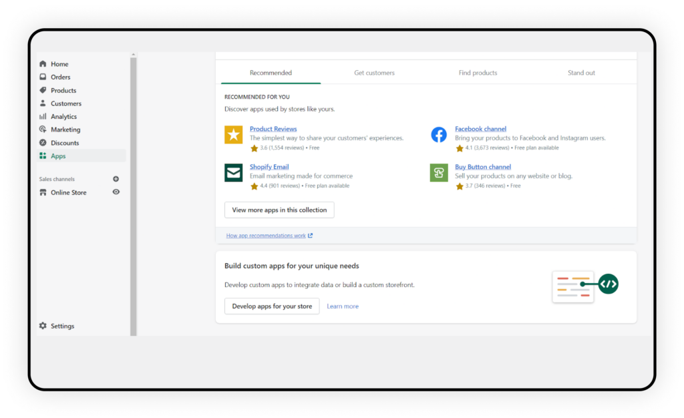Open the Facebook channel app link
The height and width of the screenshot is (418, 684).
[x=480, y=129]
